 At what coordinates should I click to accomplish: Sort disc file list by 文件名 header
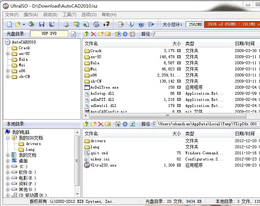pos(118,44)
